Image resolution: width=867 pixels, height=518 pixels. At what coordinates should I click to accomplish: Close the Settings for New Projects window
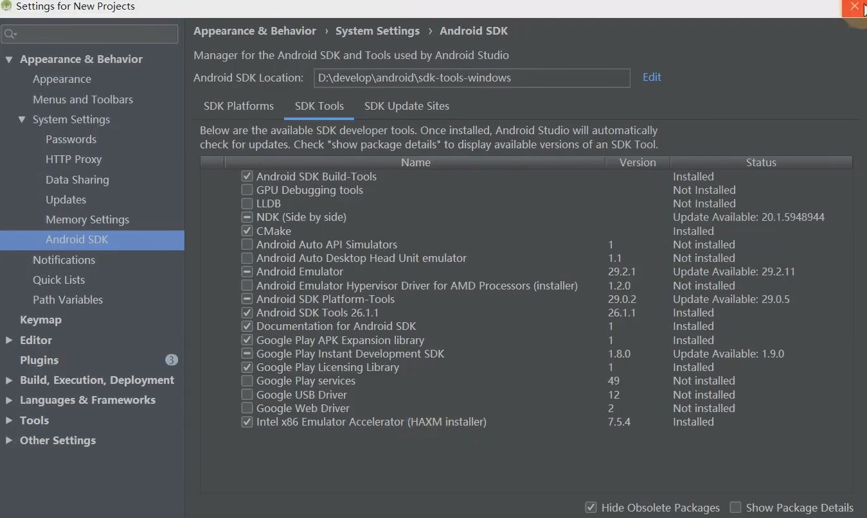point(854,6)
